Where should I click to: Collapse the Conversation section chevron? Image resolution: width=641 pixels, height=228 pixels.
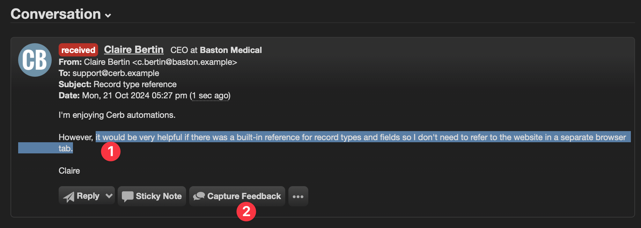tap(108, 16)
